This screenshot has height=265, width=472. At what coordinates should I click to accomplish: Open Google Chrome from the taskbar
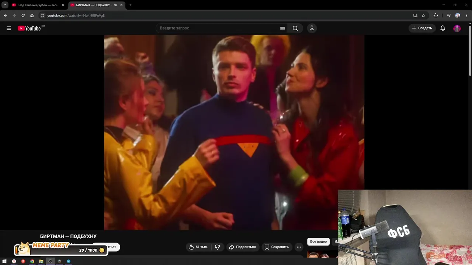32,261
